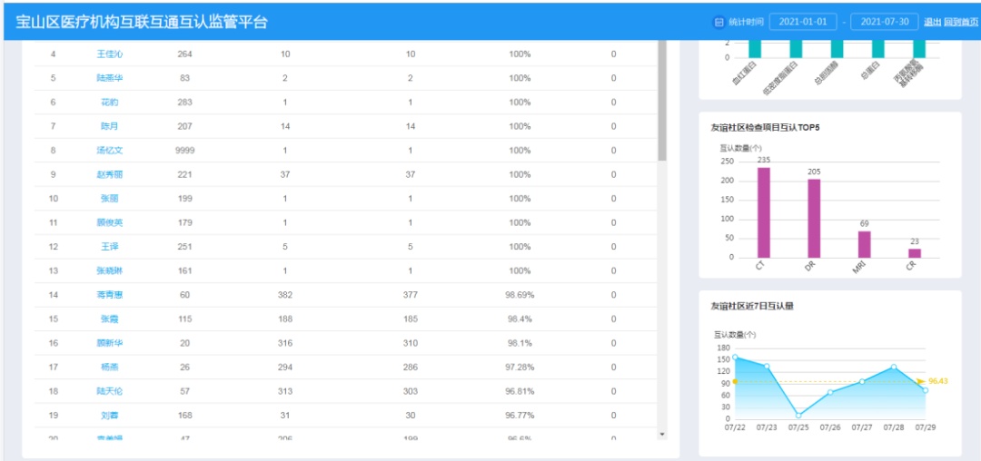Open doctor link 顾俊英 in row 11
981x461 pixels.
[110, 222]
